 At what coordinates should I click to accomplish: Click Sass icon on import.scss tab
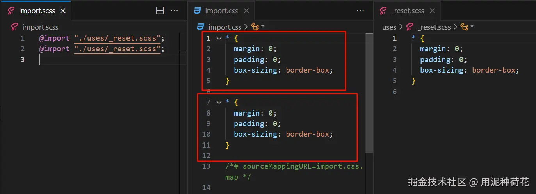12,11
